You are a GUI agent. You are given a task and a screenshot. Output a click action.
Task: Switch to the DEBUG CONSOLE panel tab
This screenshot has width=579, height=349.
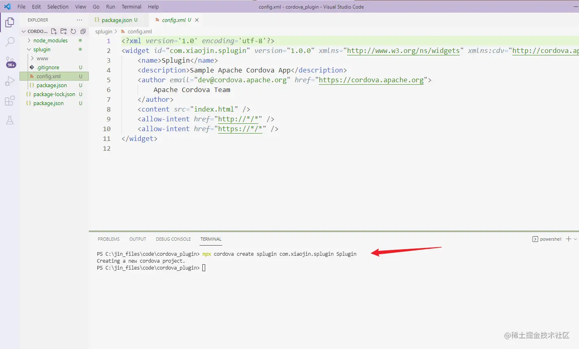(173, 239)
